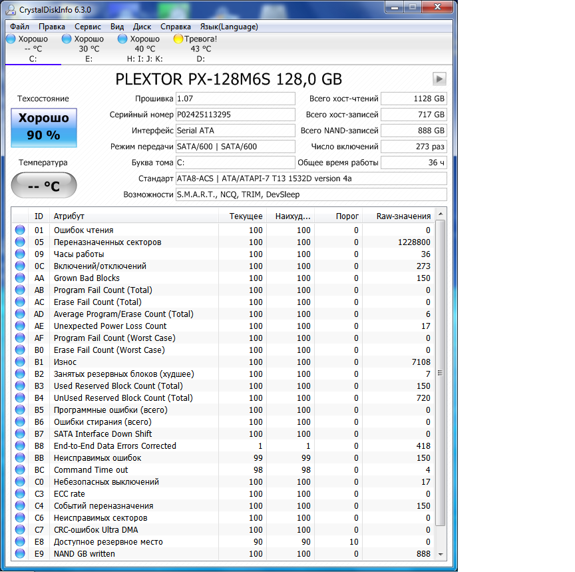This screenshot has height=572, width=575.
Task: Click status icon of Износ row
Action: tap(20, 362)
